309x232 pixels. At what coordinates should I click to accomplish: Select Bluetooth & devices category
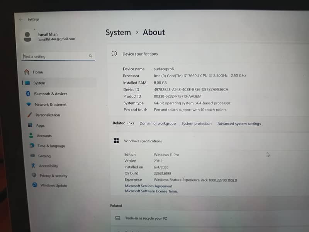point(51,94)
